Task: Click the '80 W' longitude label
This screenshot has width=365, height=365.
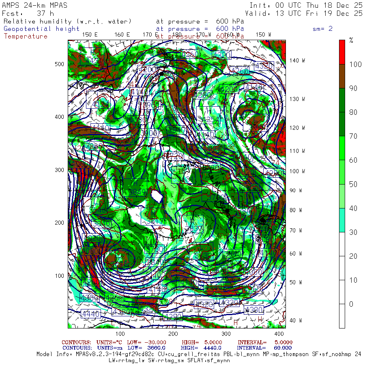Action: 296,210
